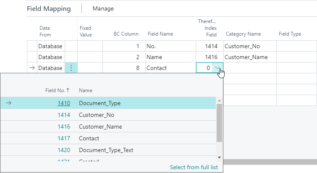Select field 1416 Customer_Name in lookup
Image resolution: width=317 pixels, height=173 pixels.
click(x=64, y=127)
